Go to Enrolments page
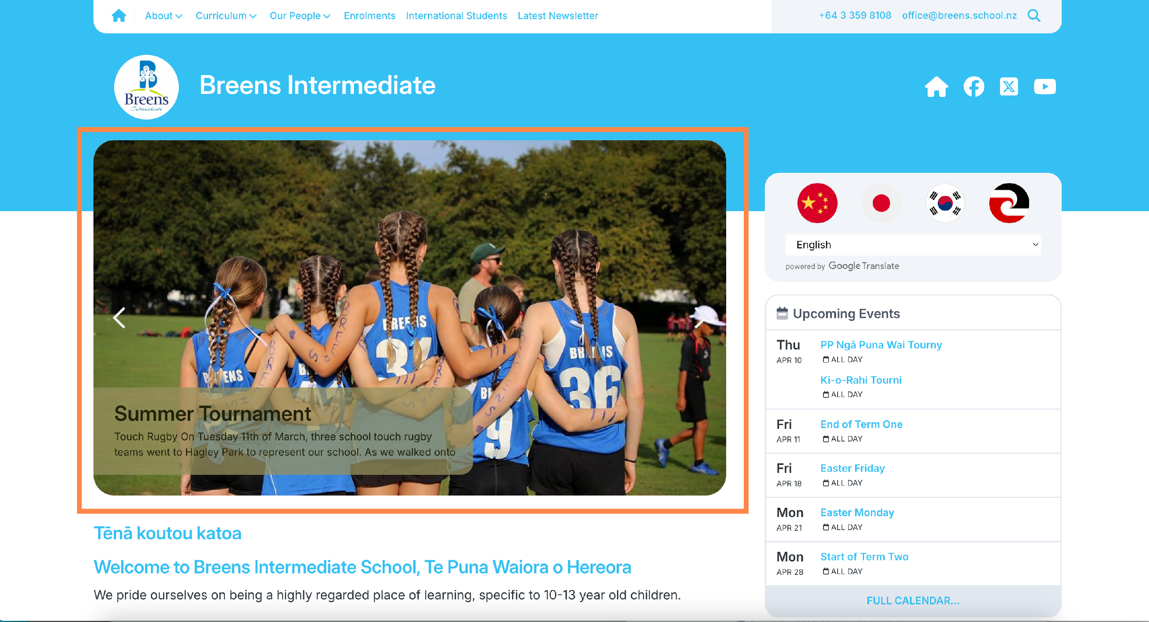This screenshot has height=622, width=1149. pos(369,16)
